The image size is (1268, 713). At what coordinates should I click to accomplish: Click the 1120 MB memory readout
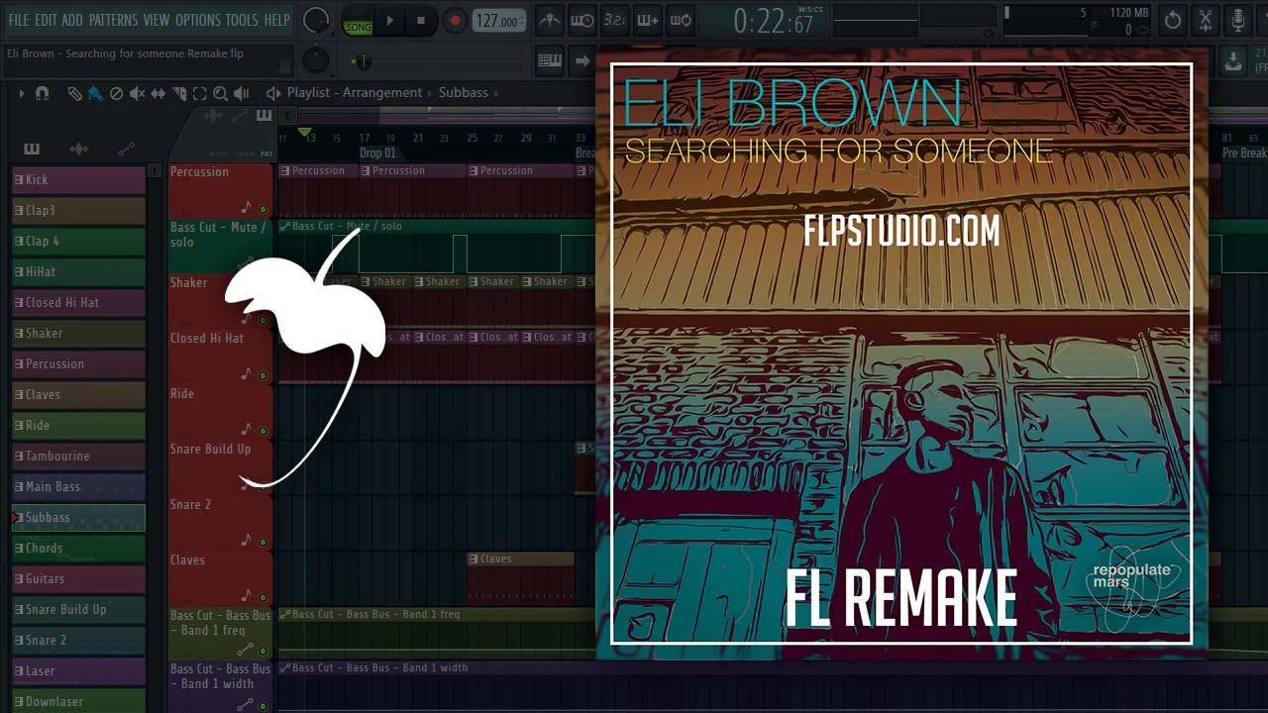tap(1130, 13)
